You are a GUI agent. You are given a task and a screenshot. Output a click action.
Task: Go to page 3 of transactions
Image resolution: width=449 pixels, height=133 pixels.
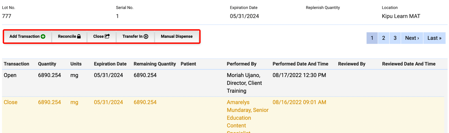(395, 38)
